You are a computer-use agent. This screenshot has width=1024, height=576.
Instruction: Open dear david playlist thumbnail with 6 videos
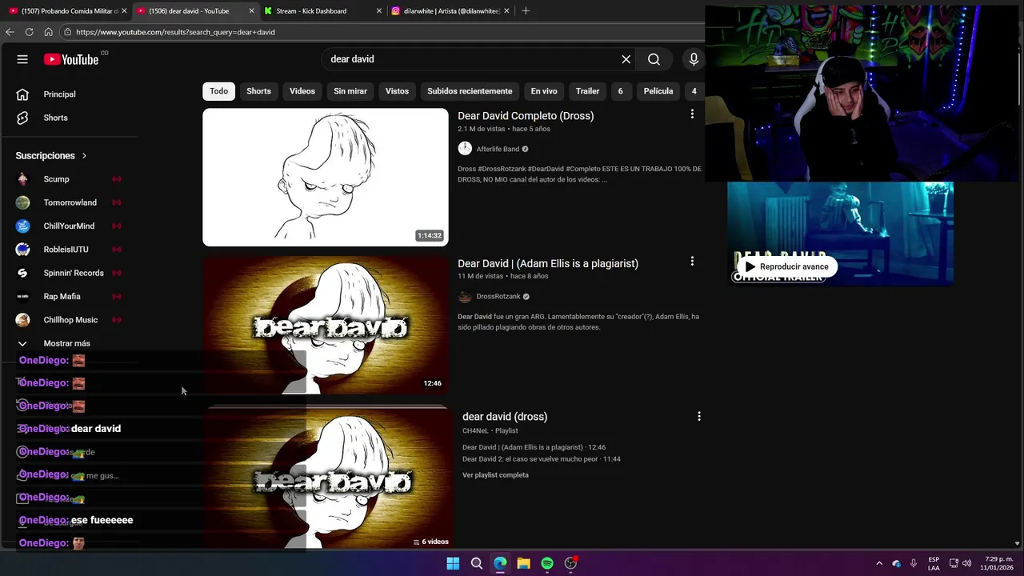coord(328,478)
